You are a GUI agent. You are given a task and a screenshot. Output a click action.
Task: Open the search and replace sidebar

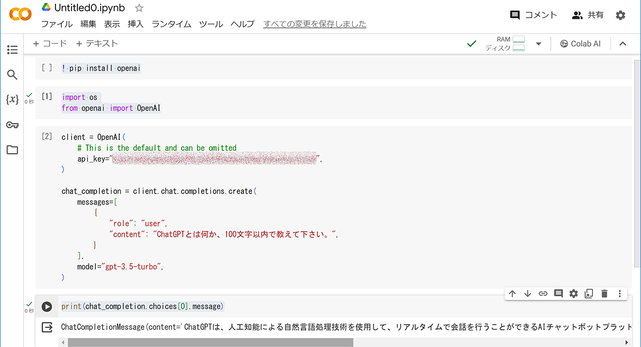coord(12,75)
